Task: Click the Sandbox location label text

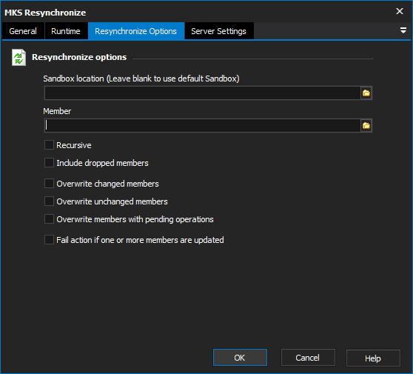Action: coord(141,79)
